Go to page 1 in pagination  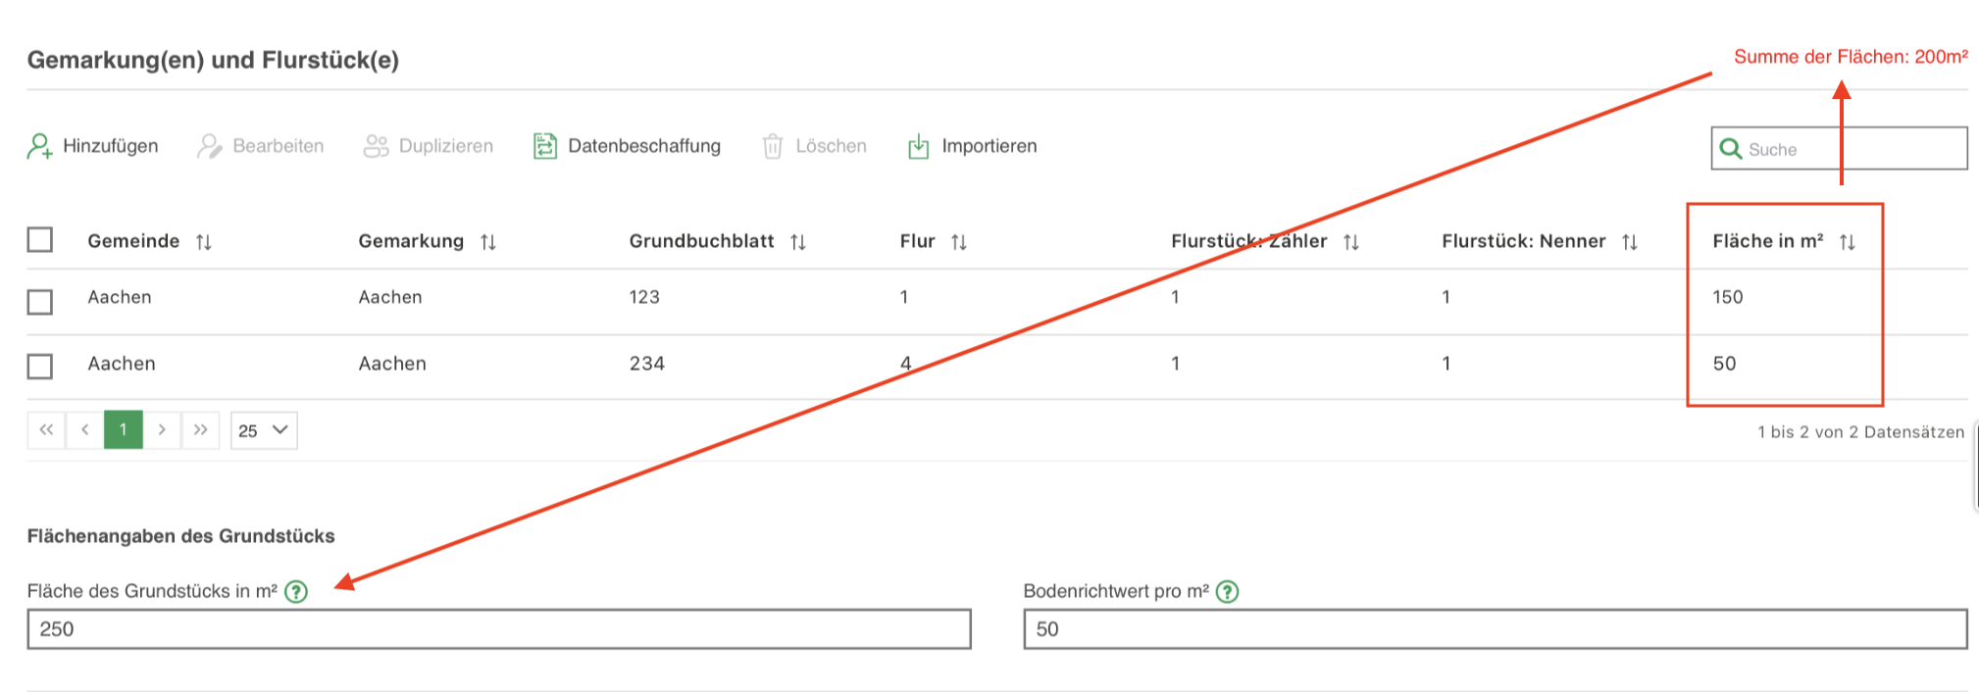tap(124, 430)
